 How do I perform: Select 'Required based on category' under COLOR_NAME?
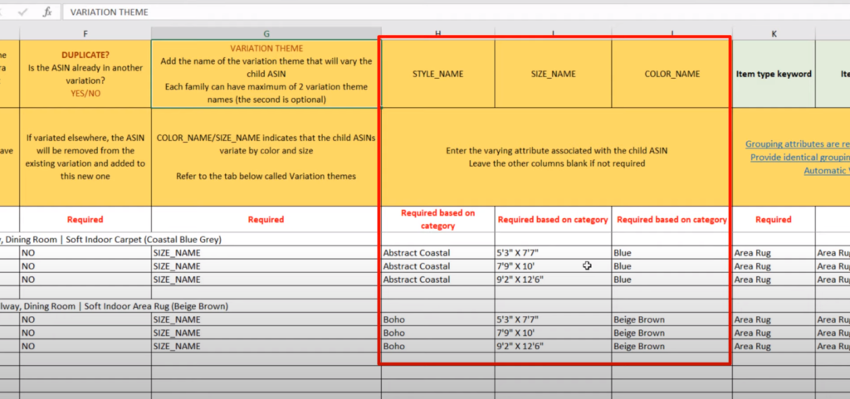pyautogui.click(x=672, y=219)
